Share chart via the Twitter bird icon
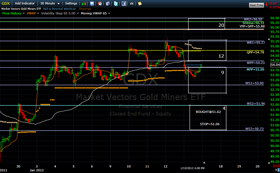 [116, 4]
